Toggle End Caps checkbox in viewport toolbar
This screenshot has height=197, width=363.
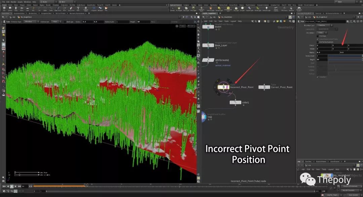click(x=65, y=22)
